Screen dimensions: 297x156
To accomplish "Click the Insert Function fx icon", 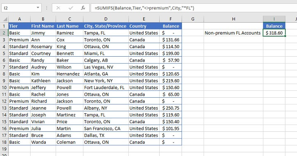I will [x=83, y=8].
